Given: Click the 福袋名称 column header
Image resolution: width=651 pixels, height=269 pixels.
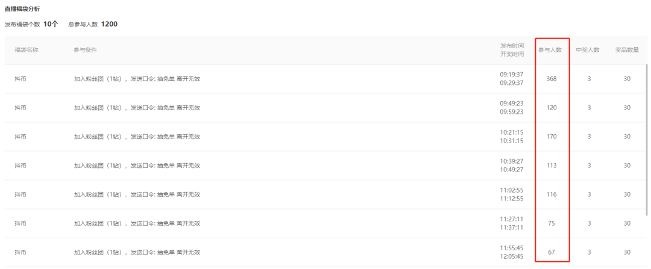Looking at the screenshot, I should click(x=27, y=50).
